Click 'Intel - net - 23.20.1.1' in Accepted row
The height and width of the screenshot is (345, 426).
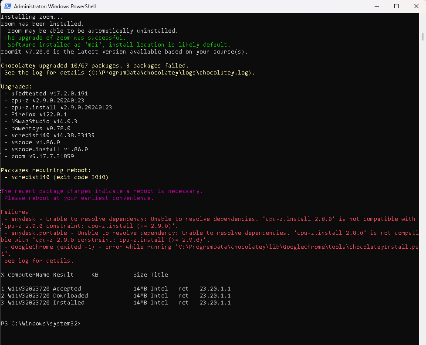191,289
